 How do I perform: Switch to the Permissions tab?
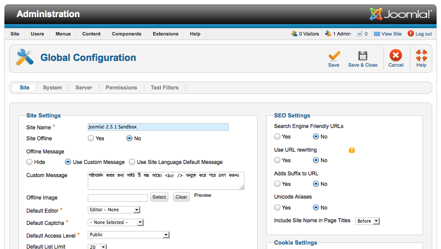[x=121, y=88]
